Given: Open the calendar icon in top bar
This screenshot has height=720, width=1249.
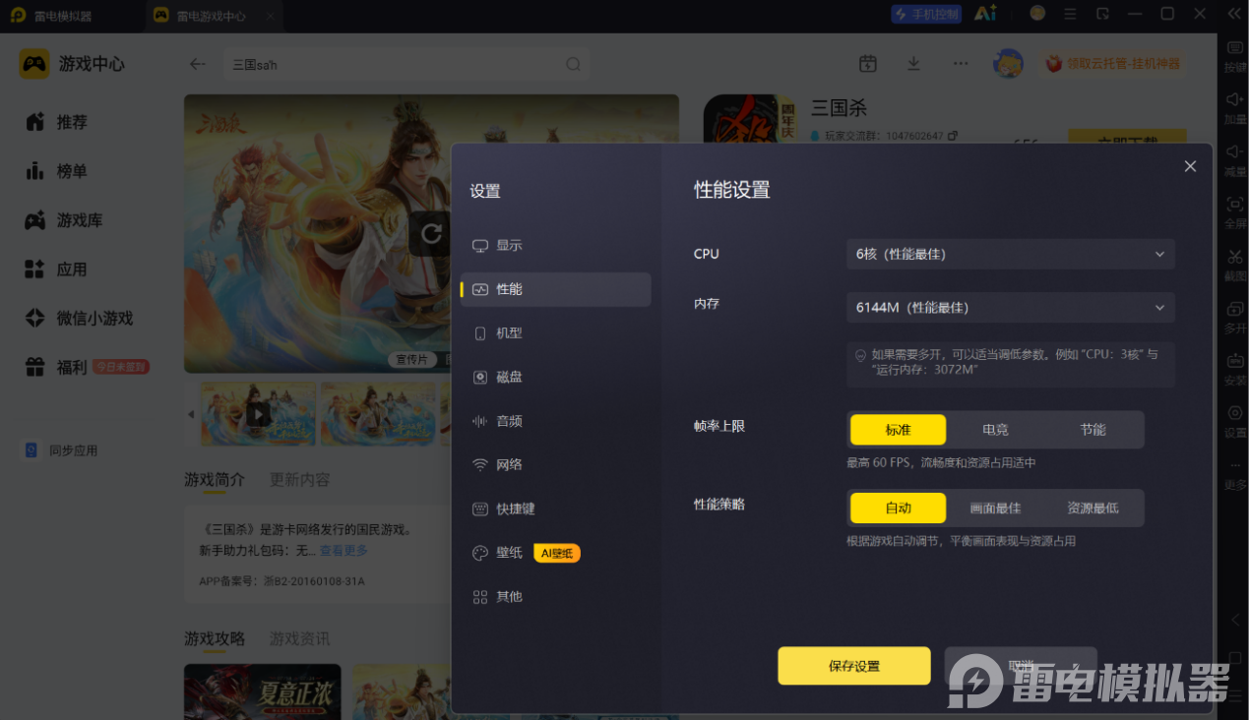Looking at the screenshot, I should (x=867, y=64).
